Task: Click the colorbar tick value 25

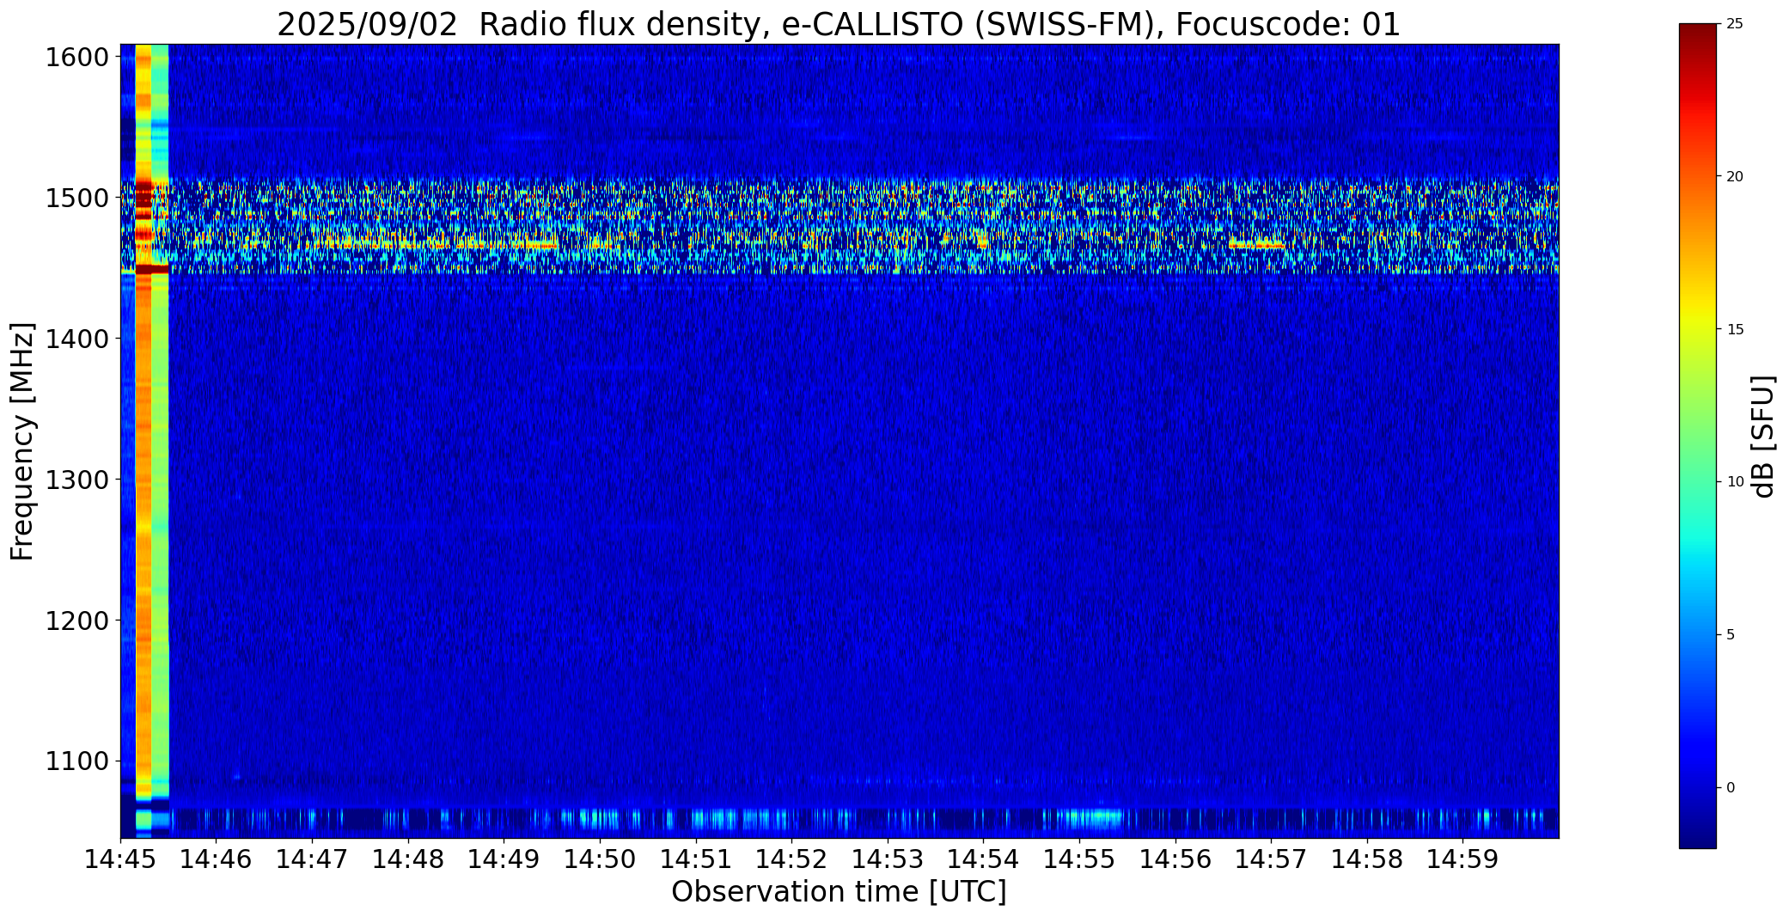Action: pyautogui.click(x=1734, y=24)
